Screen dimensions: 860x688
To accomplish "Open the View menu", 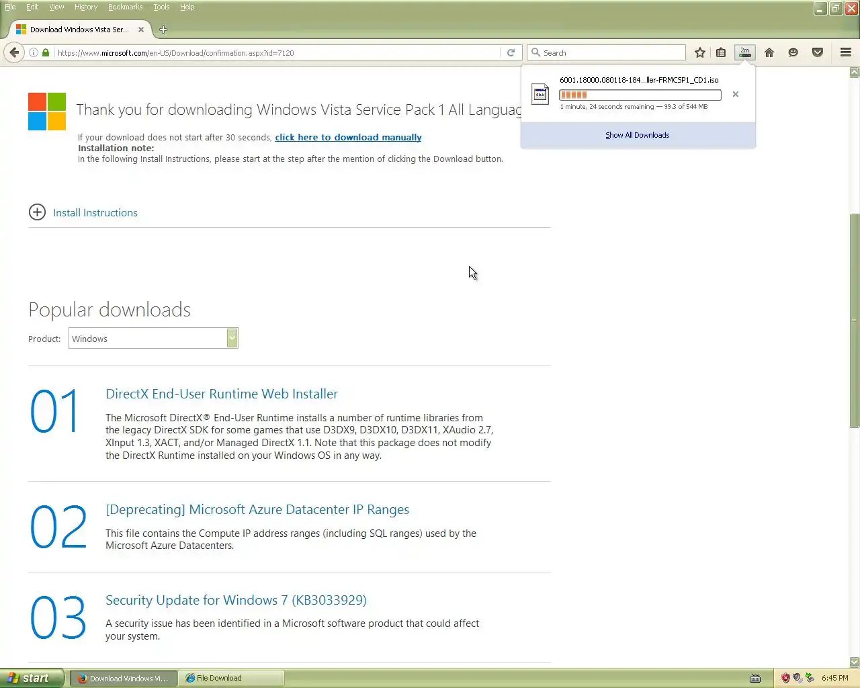I will pyautogui.click(x=56, y=7).
